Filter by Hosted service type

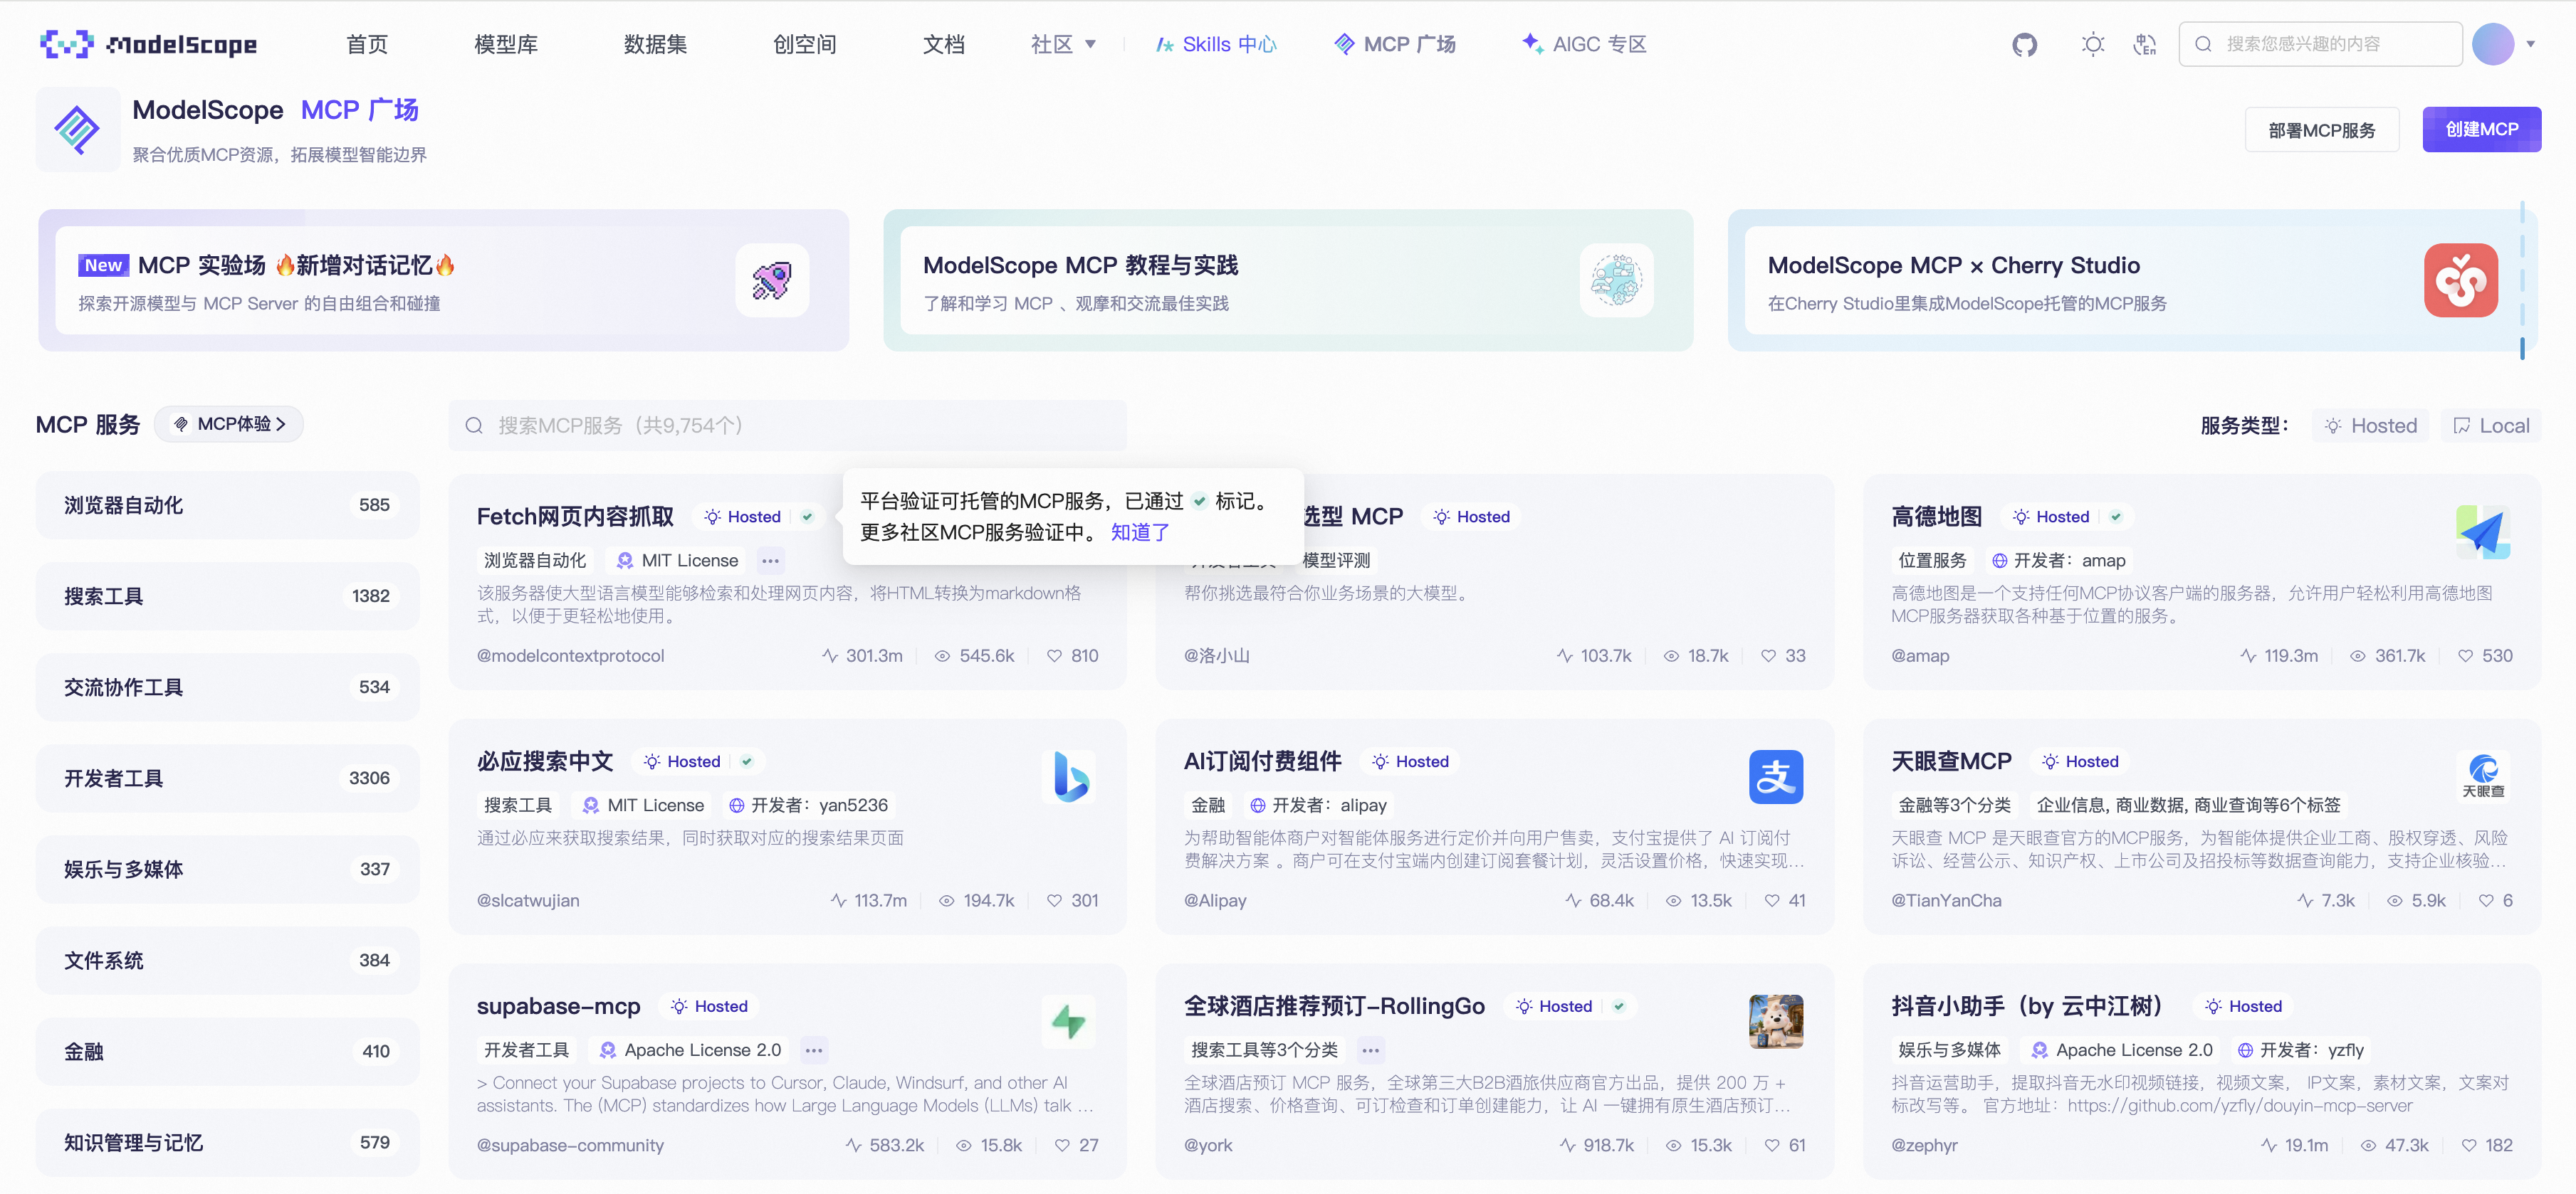[x=2370, y=426]
